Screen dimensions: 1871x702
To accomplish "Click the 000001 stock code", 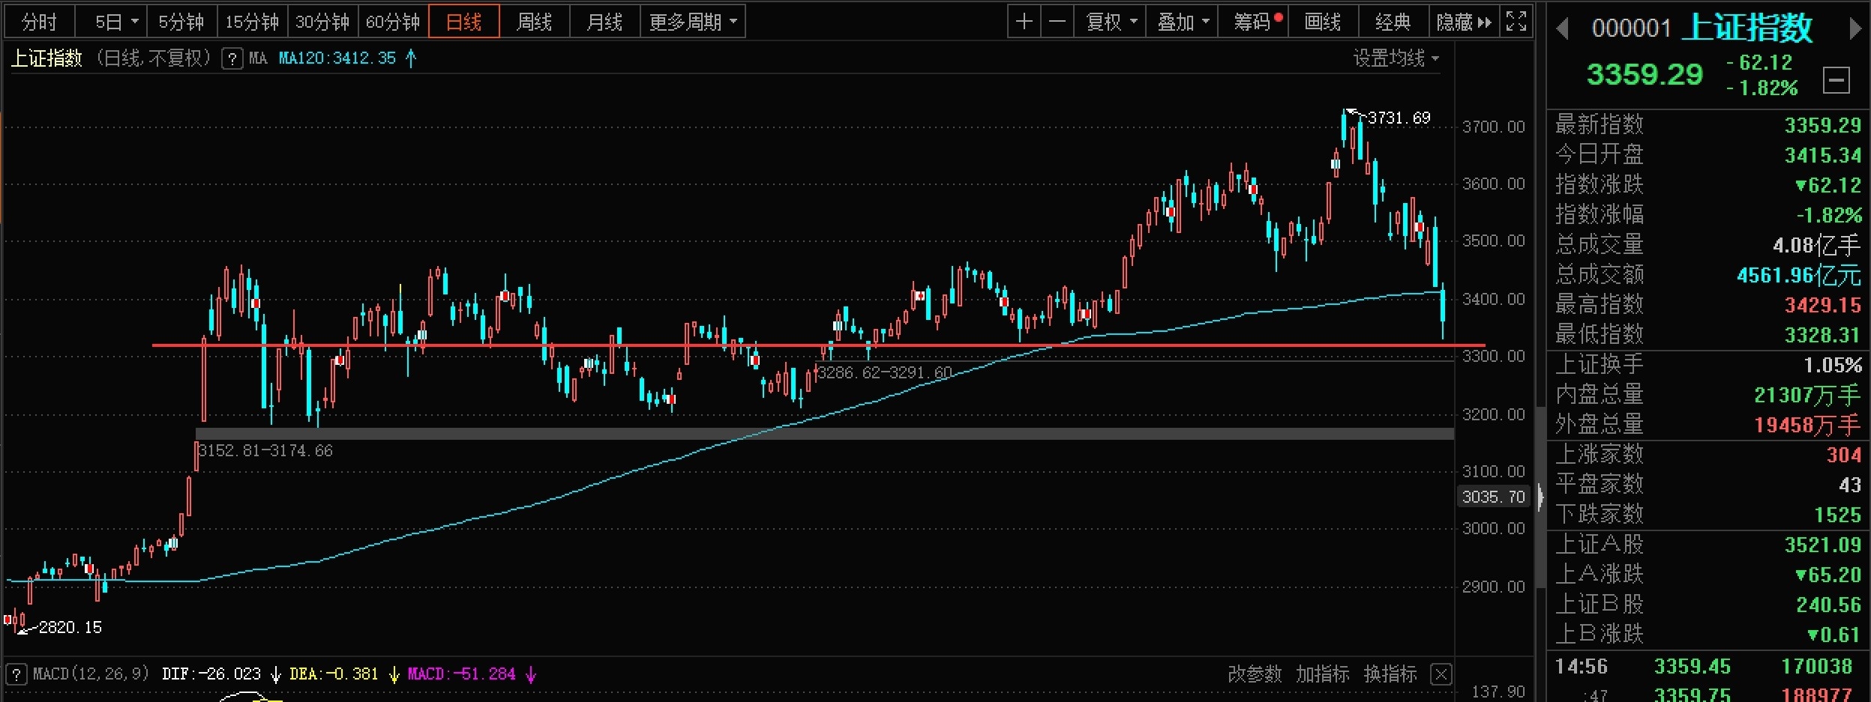I will [1631, 29].
